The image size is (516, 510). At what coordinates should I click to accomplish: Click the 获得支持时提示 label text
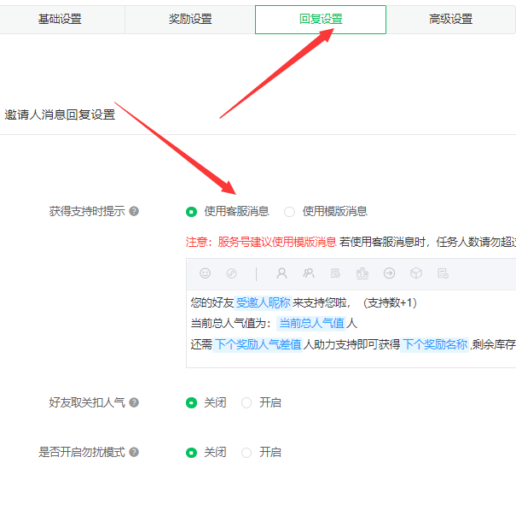tap(87, 211)
